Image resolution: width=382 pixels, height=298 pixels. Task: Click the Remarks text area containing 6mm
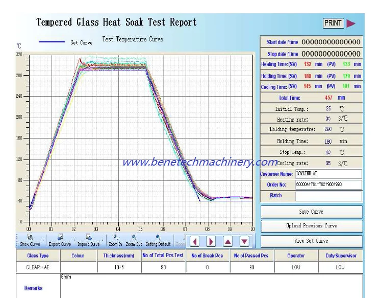[x=212, y=286]
